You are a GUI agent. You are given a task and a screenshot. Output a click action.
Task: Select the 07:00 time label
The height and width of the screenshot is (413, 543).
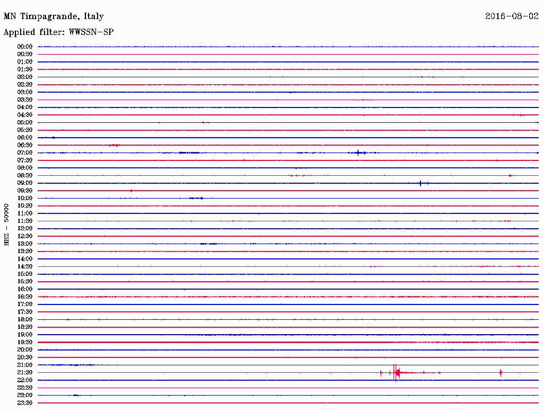pyautogui.click(x=25, y=152)
